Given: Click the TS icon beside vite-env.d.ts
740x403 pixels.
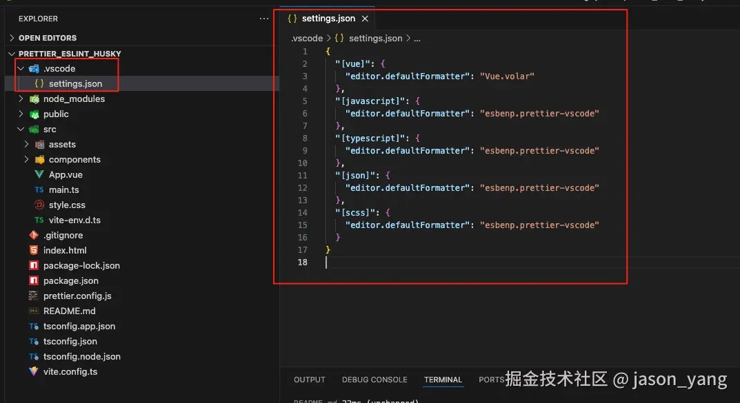Looking at the screenshot, I should tap(39, 220).
